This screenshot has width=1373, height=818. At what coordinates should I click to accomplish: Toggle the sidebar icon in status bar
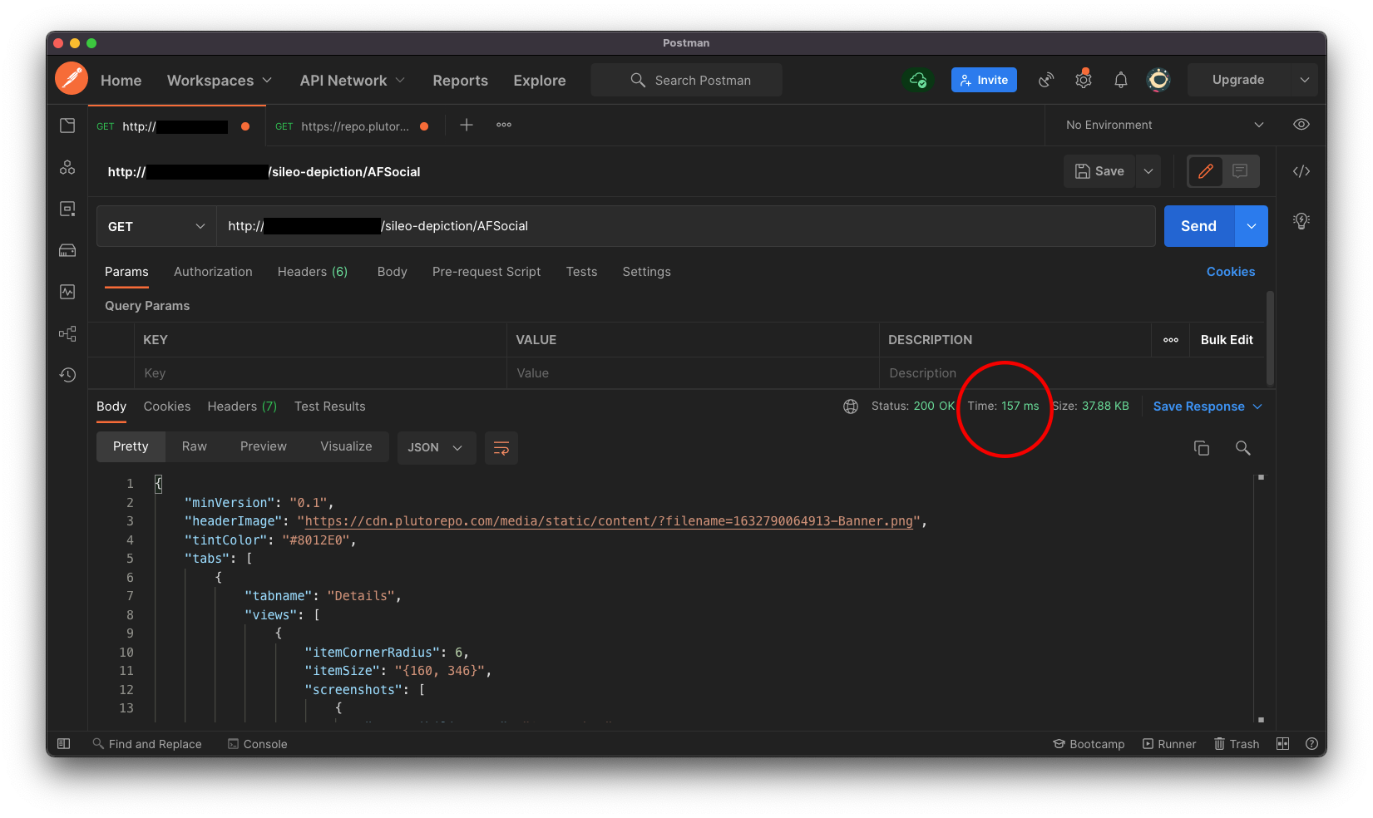pyautogui.click(x=64, y=744)
